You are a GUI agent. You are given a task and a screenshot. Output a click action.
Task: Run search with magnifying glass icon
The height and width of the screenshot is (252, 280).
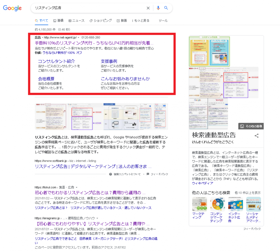166,8
